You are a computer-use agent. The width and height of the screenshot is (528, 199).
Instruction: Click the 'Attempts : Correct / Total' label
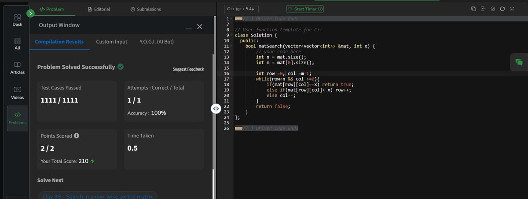point(156,88)
